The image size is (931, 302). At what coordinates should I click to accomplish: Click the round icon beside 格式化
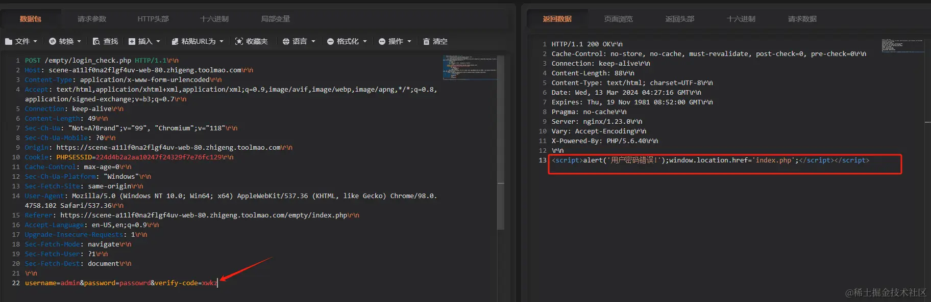click(331, 41)
